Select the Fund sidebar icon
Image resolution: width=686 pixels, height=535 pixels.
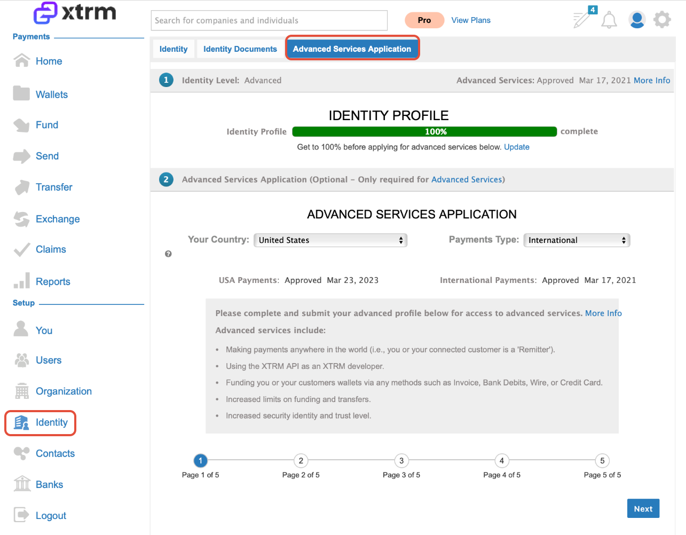[x=21, y=125]
